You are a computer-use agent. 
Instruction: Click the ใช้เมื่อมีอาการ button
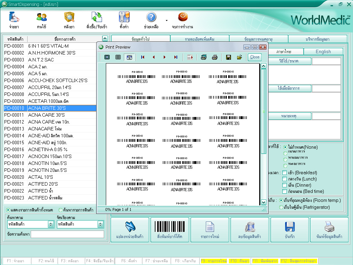(x=289, y=88)
